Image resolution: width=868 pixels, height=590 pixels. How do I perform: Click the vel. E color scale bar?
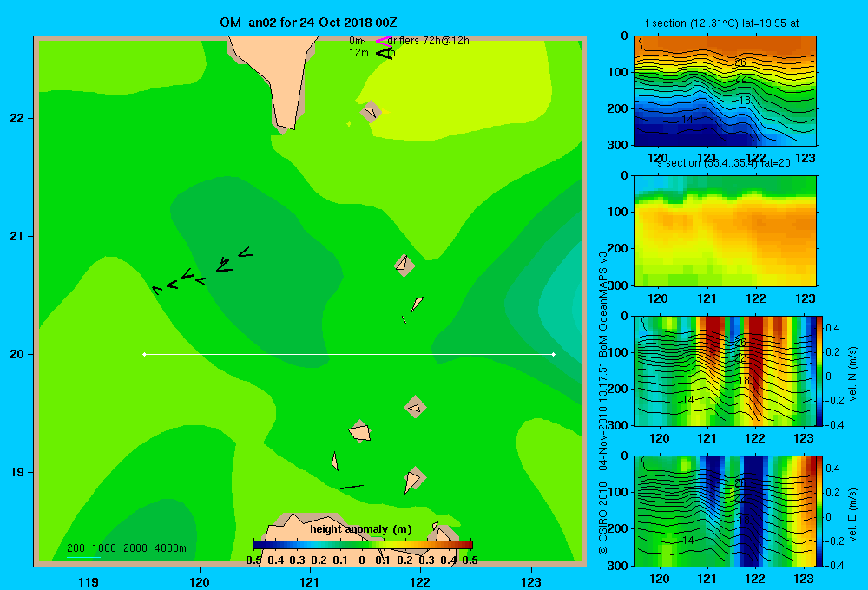[x=820, y=511]
